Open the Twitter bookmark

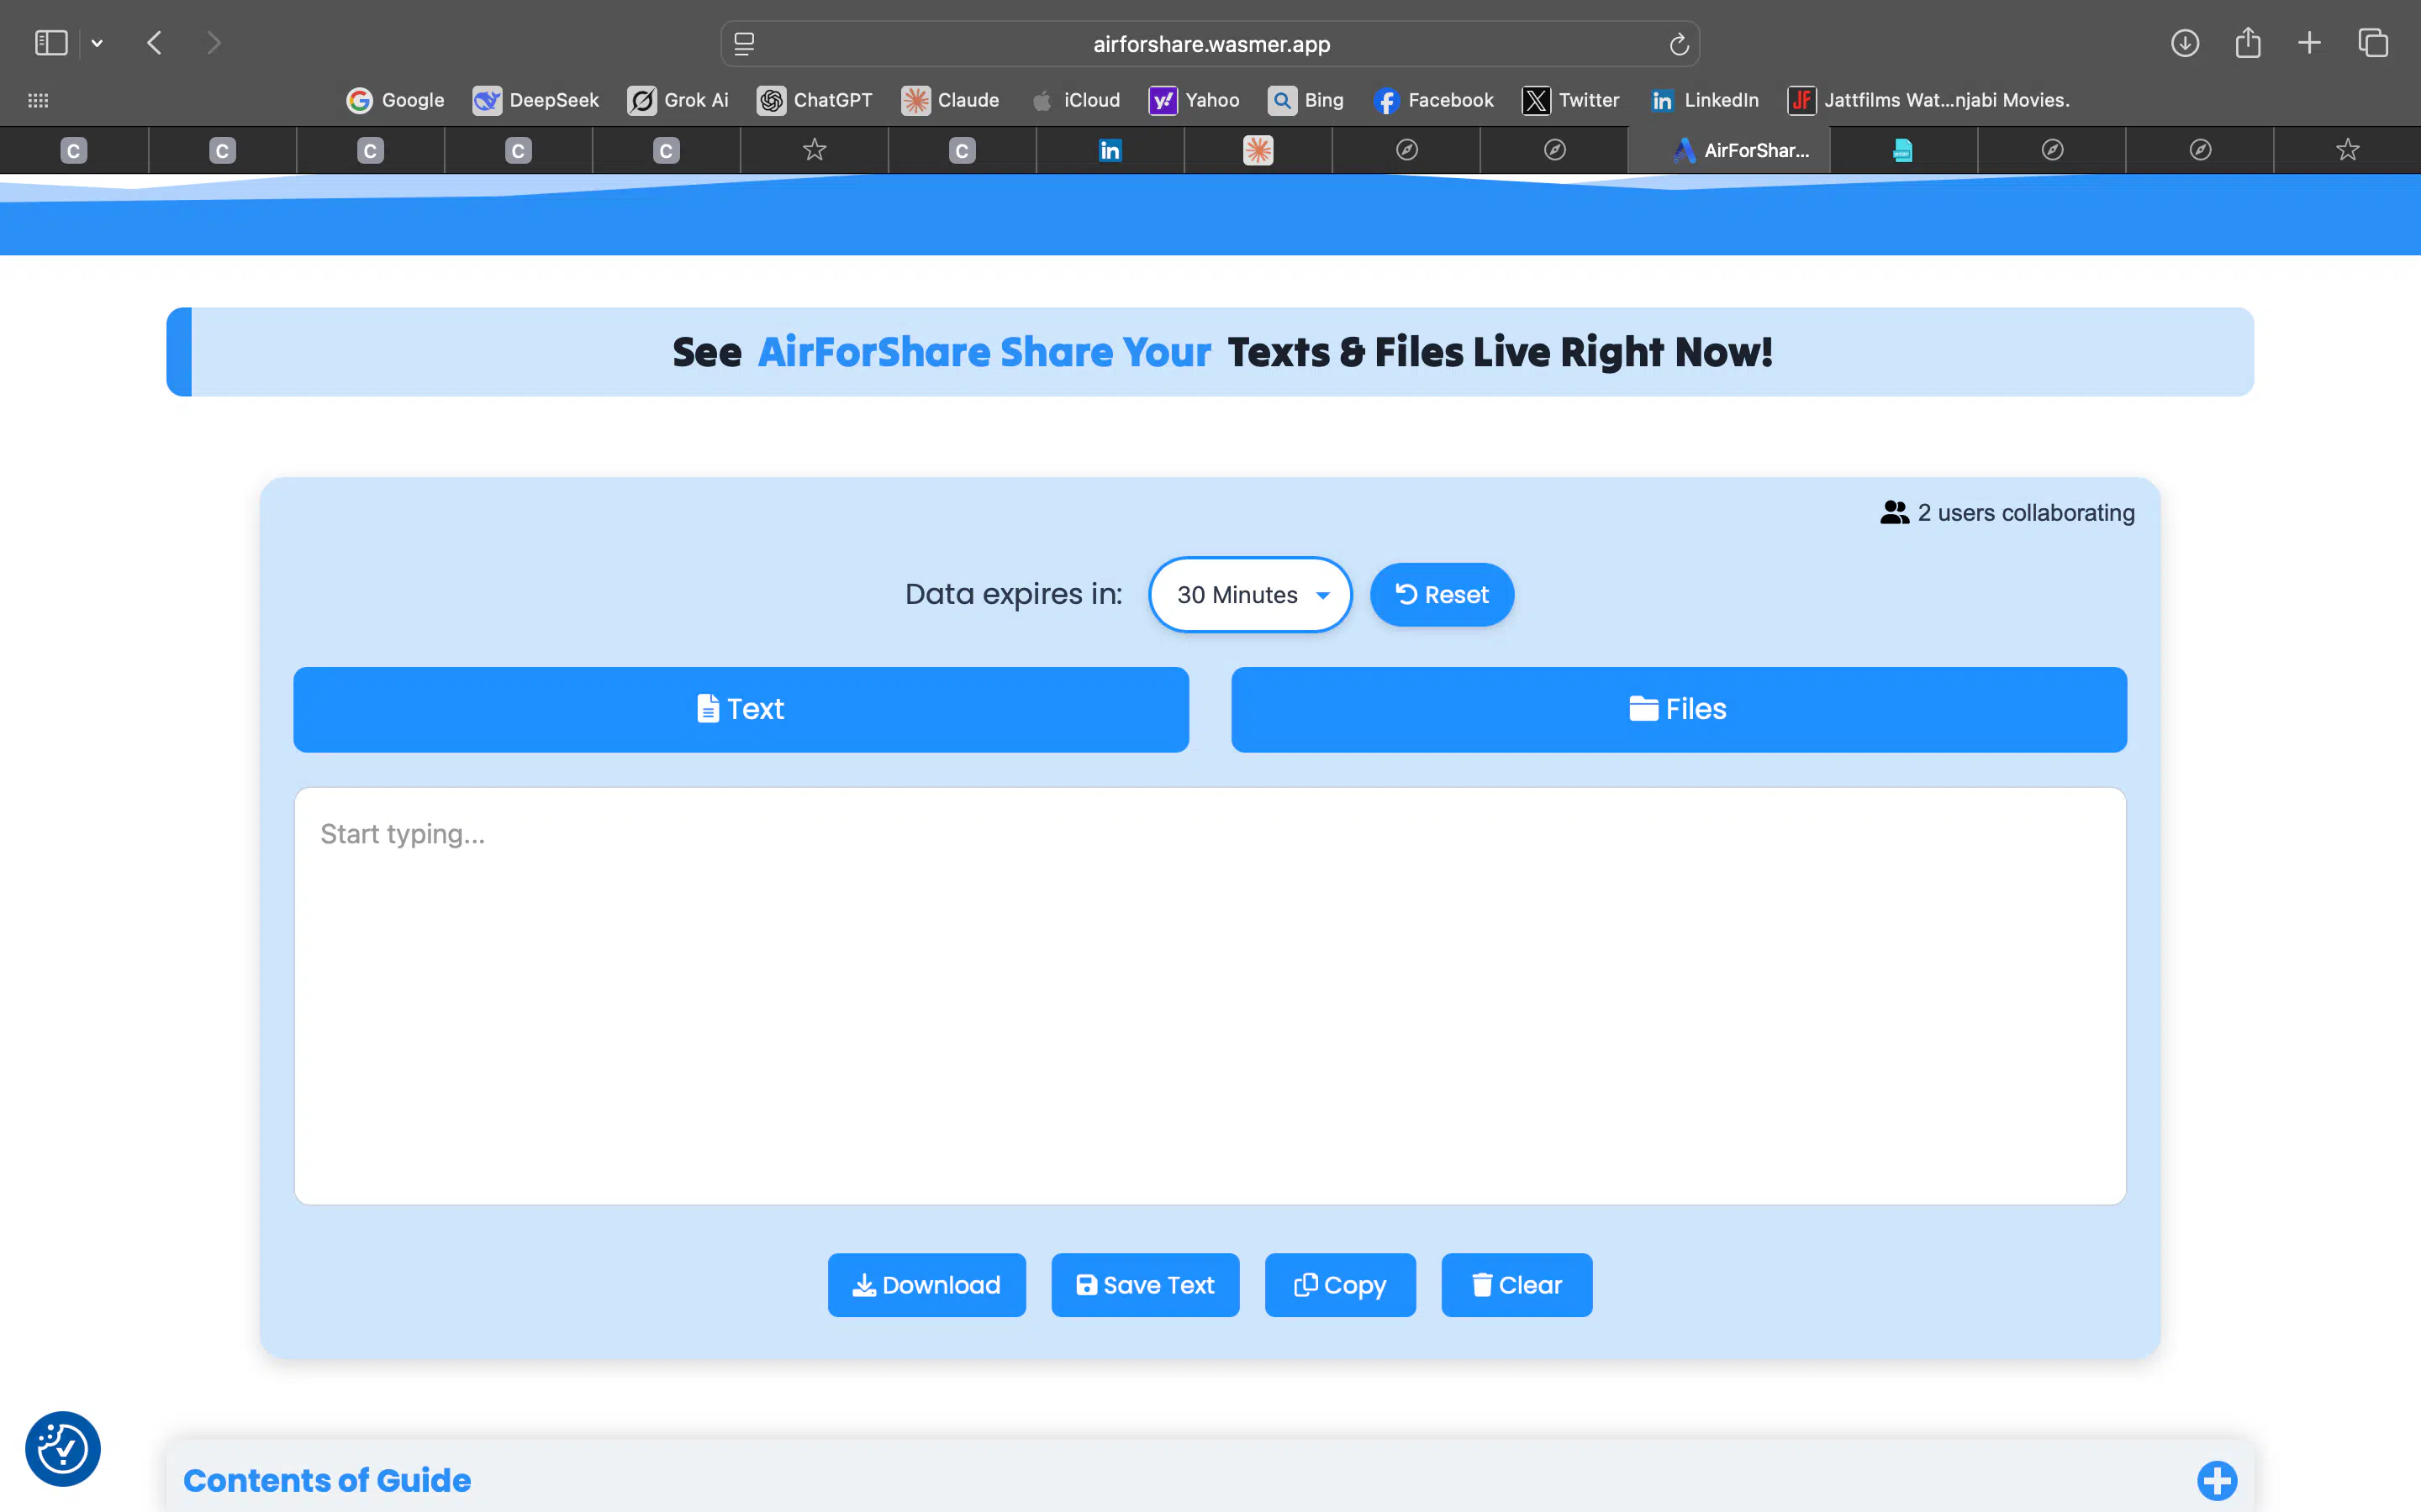[1569, 100]
